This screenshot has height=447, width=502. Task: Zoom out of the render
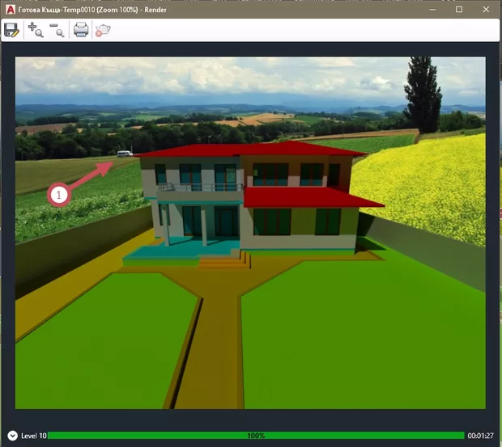[57, 30]
